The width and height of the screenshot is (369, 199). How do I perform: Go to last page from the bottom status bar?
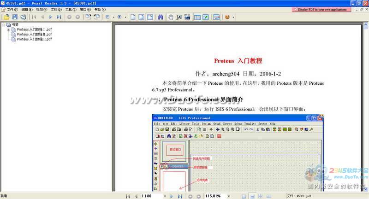pyautogui.click(x=180, y=196)
